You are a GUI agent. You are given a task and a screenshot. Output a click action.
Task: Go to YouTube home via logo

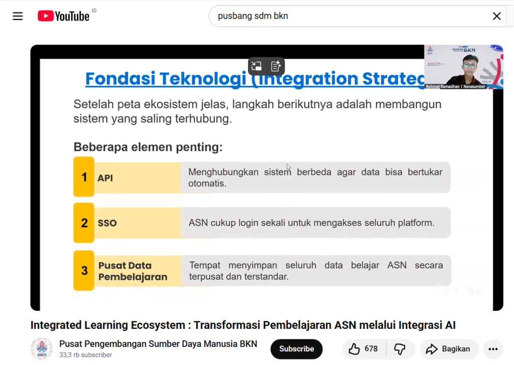pyautogui.click(x=64, y=16)
